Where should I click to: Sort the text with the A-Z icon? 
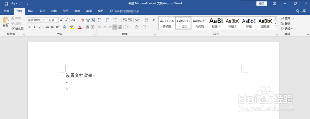pyautogui.click(x=147, y=20)
